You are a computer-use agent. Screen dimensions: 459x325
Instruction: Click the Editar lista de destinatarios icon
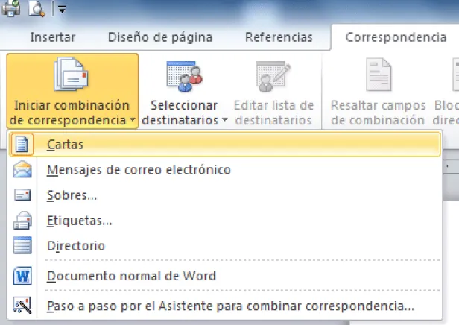tap(273, 76)
